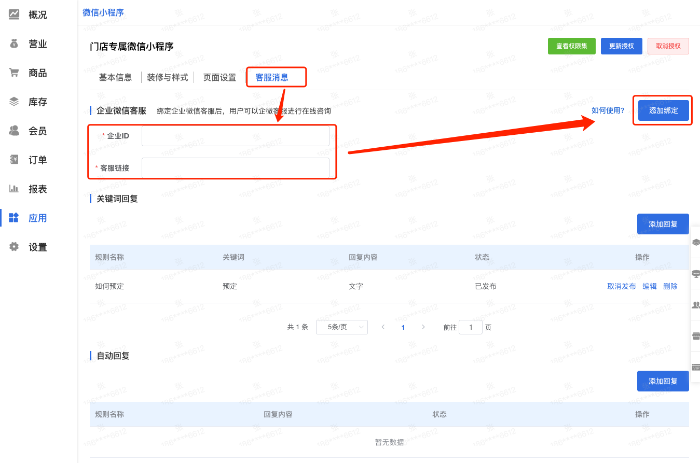Open the 订单 order notebook icon
Screen dimensions: 700x463
15,160
